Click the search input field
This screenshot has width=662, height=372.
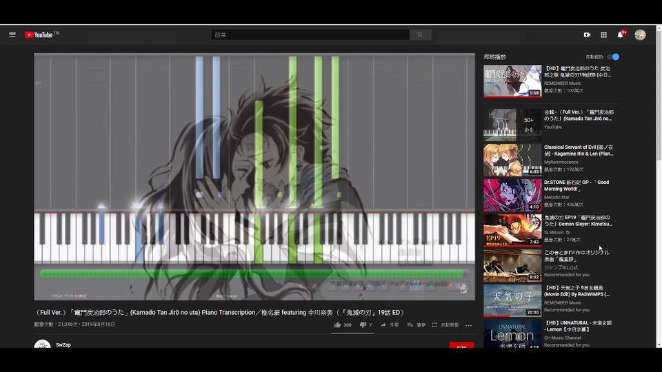[x=310, y=34]
